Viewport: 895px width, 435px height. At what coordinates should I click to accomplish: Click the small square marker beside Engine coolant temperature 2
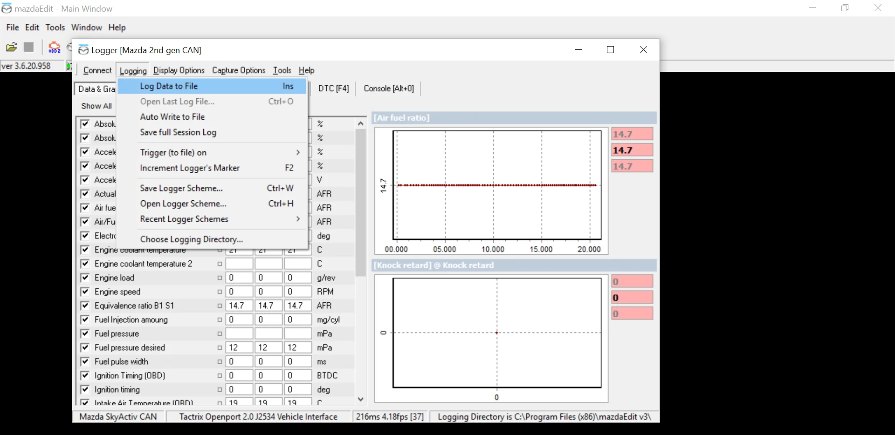[x=220, y=264]
